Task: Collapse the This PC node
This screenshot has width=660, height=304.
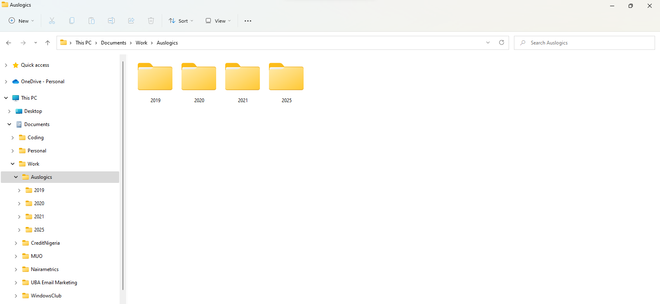Action: [6, 98]
